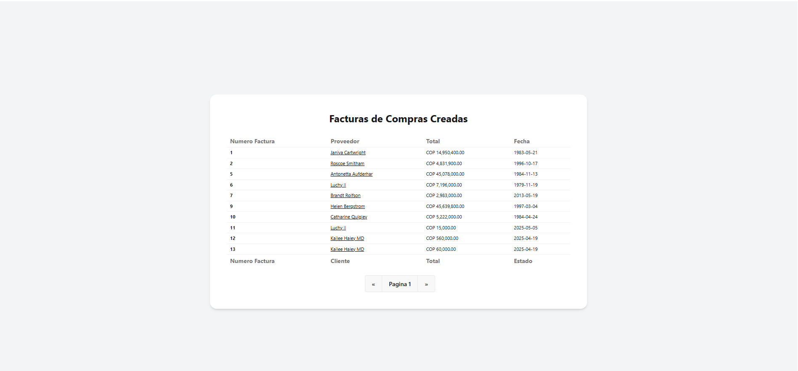Open Luchy II link for invoice 6
The height and width of the screenshot is (371, 798).
tap(338, 185)
